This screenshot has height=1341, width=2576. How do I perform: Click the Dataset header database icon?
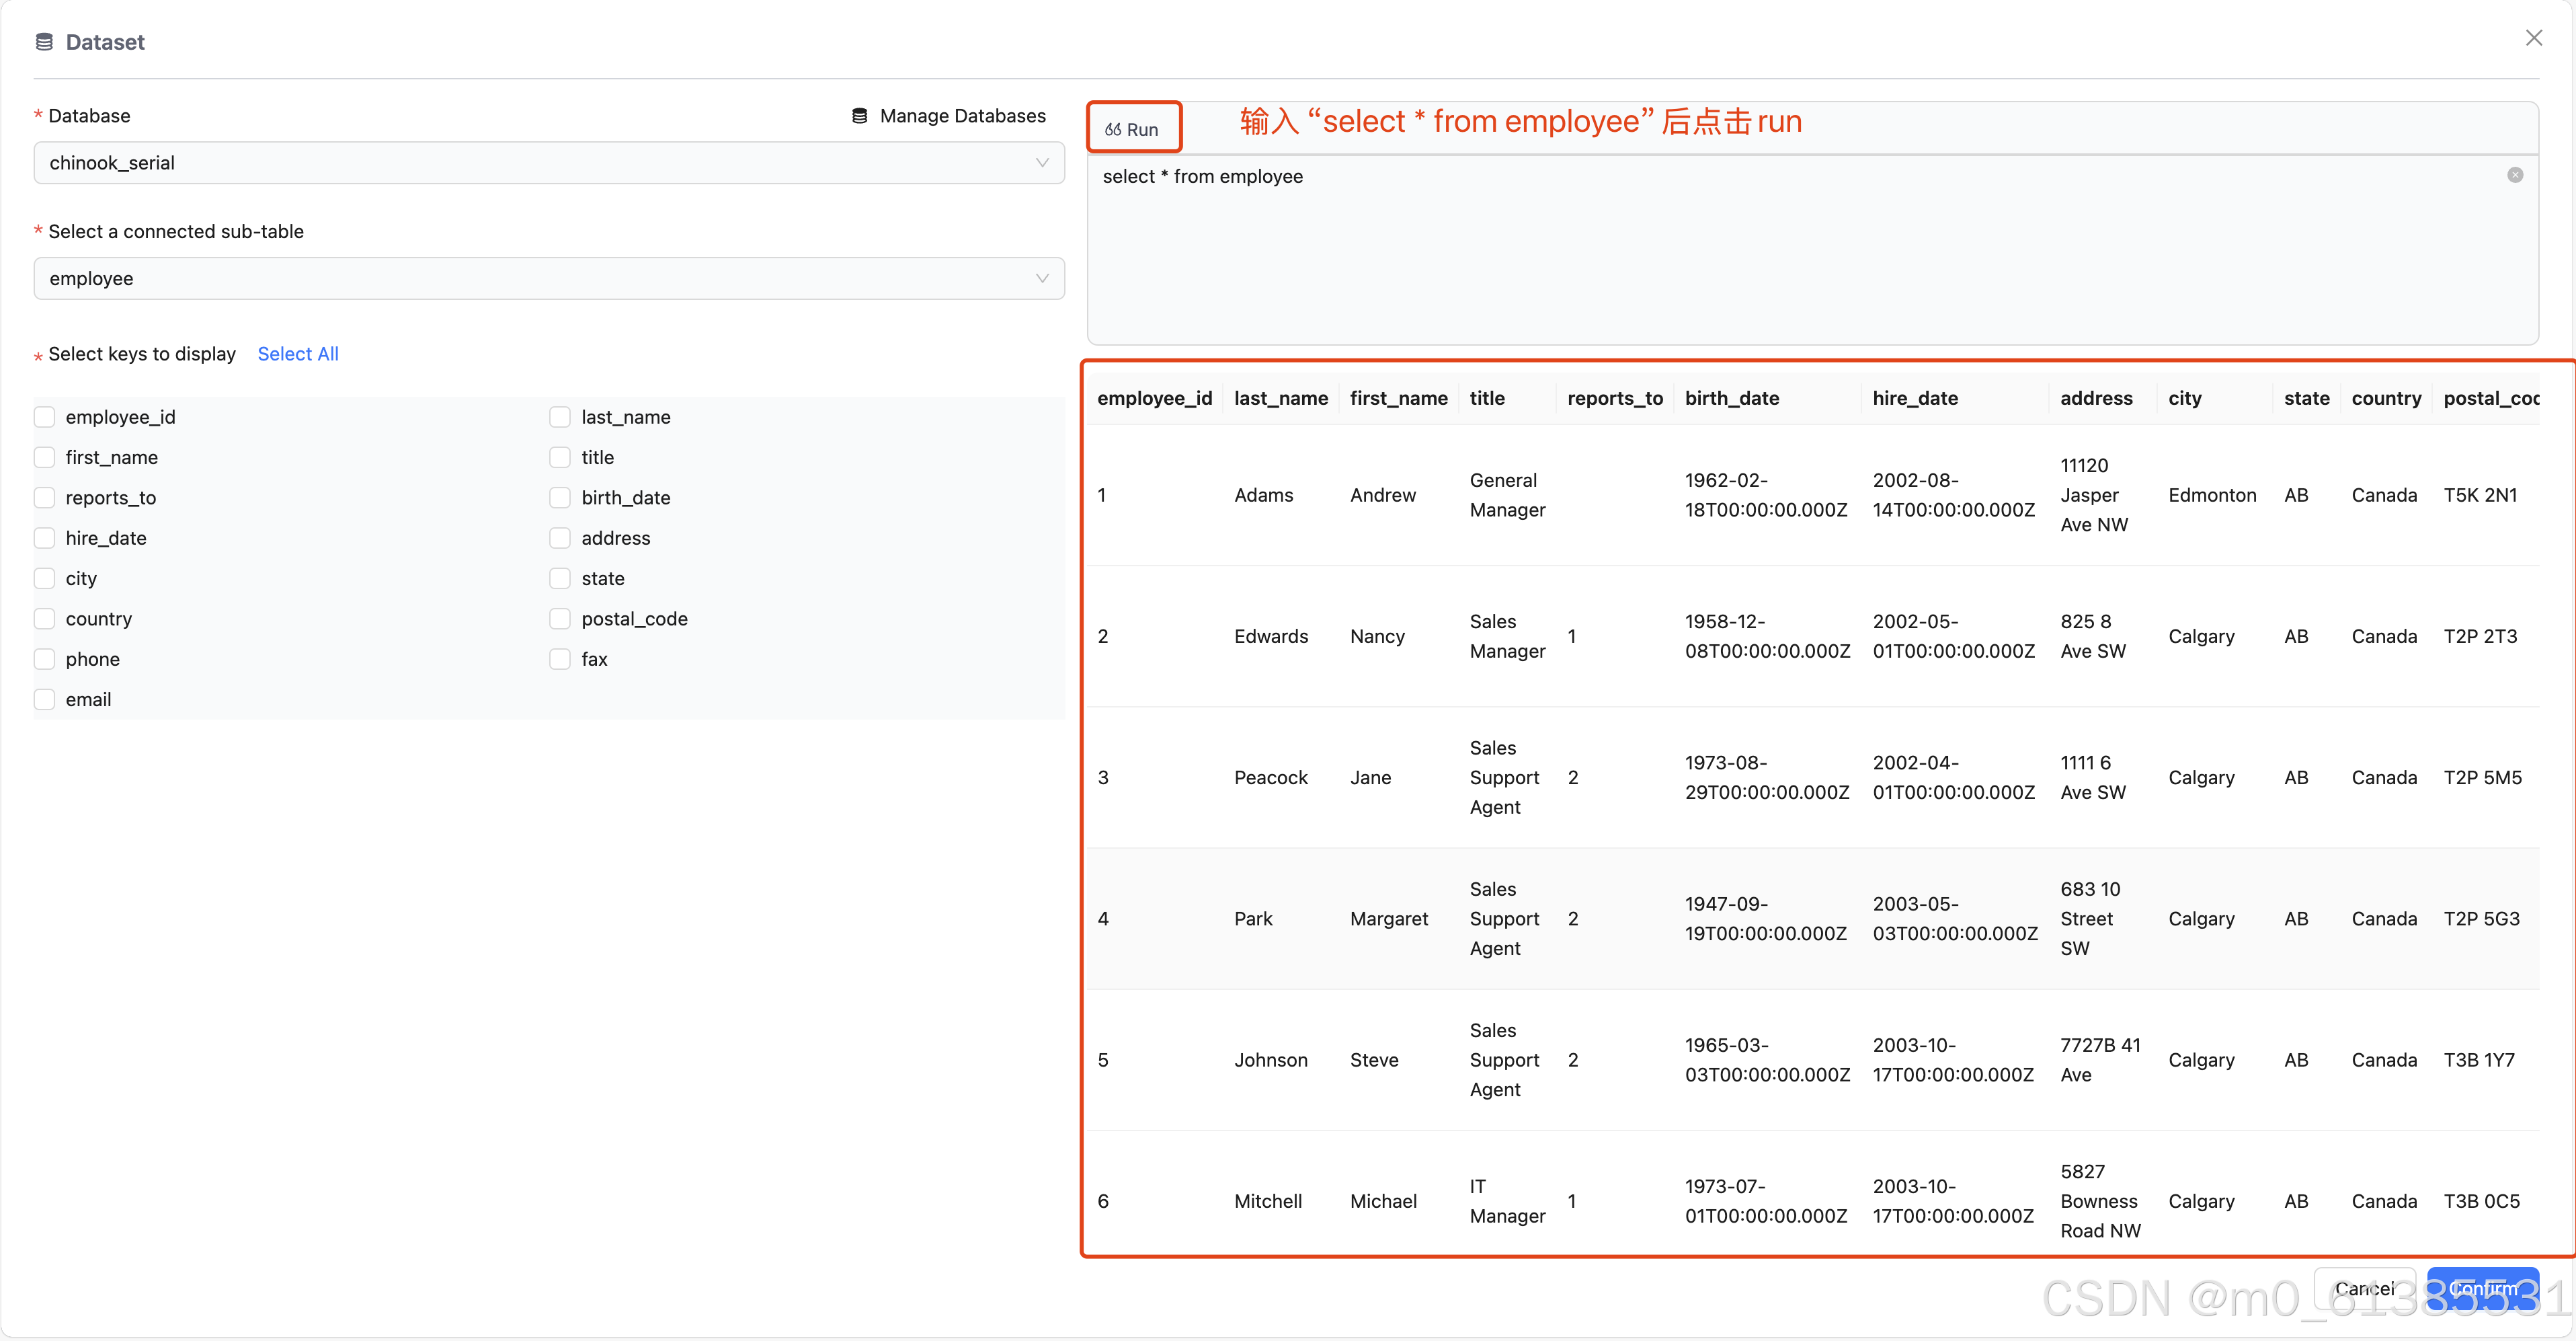click(44, 42)
